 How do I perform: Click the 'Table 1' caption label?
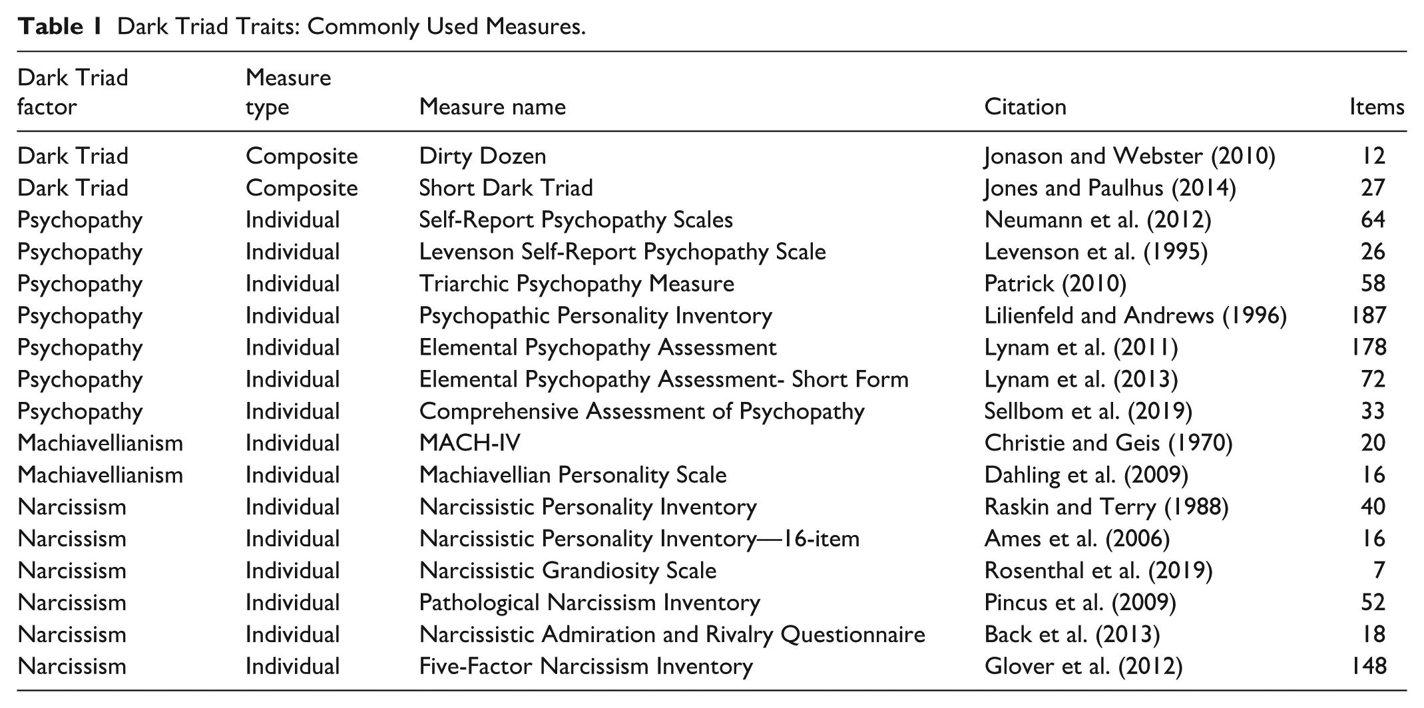point(59,26)
